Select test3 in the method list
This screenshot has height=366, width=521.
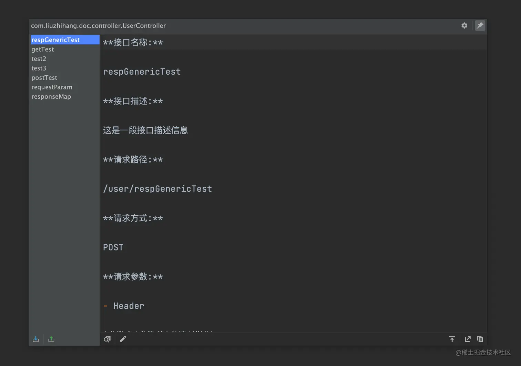coord(65,68)
